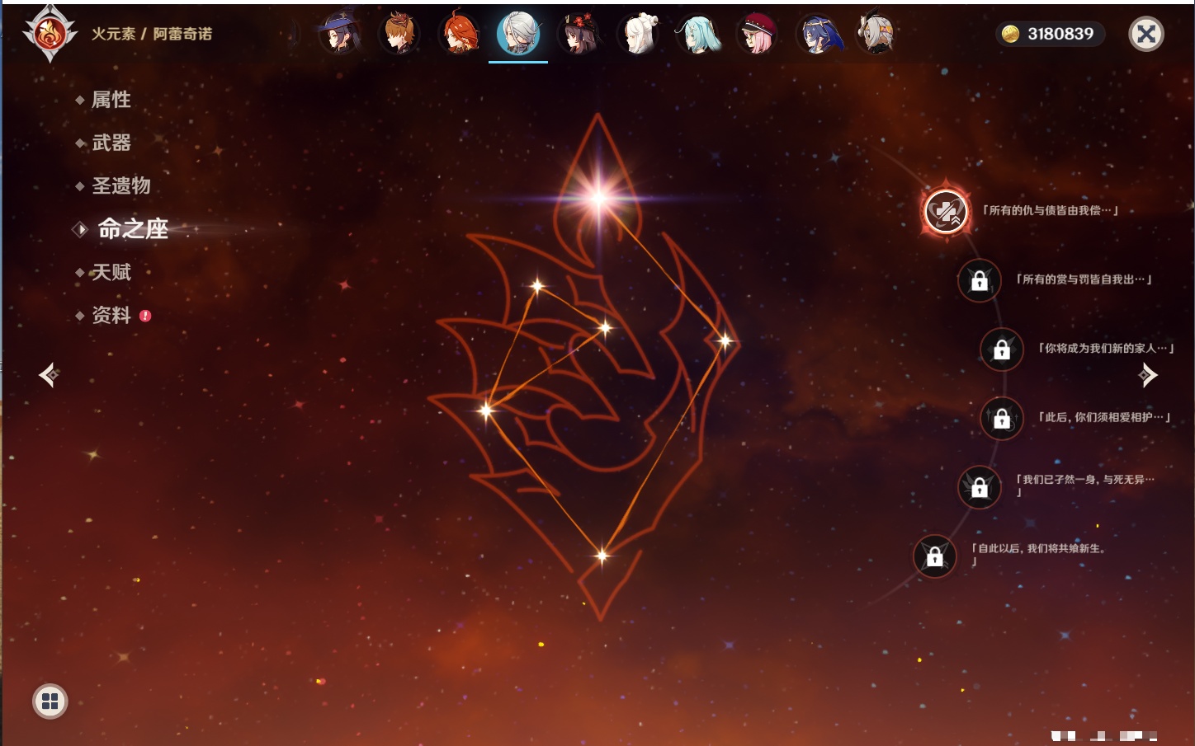Go to previous character with left arrow

point(49,375)
